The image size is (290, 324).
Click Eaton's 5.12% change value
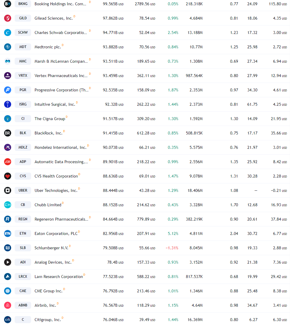173,234
